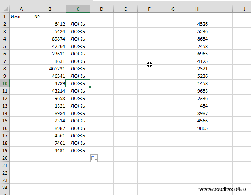Click cell with value 4125

[197, 61]
